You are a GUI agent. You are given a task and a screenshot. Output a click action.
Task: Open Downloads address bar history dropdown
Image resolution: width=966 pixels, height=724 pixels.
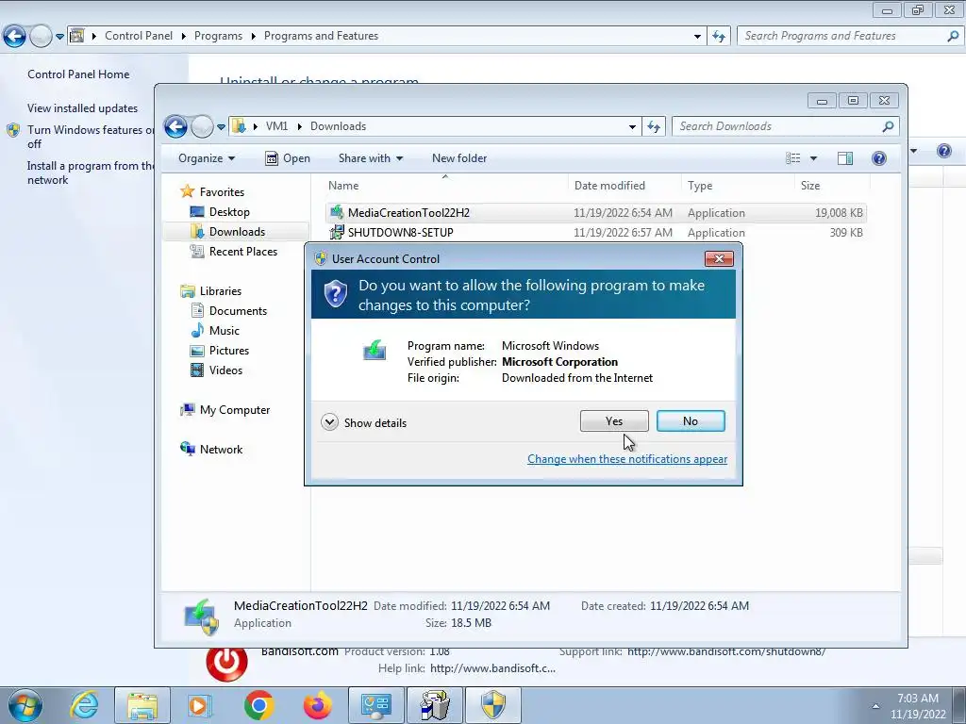click(632, 126)
